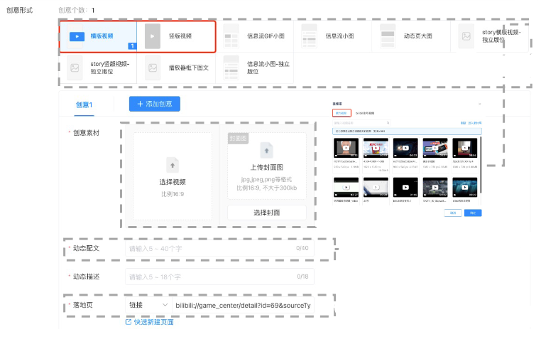Click the video library search input

[x=361, y=123]
